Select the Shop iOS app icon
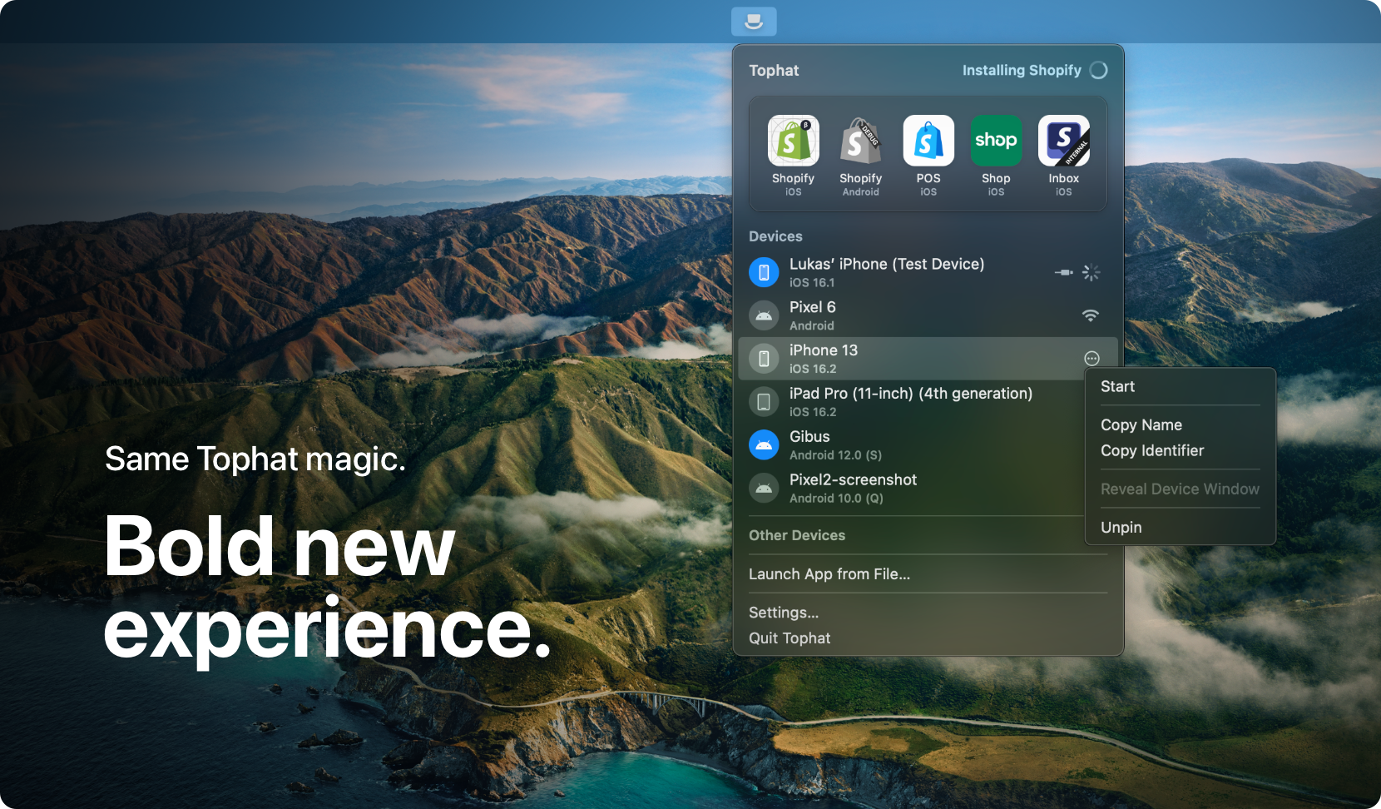 pyautogui.click(x=996, y=141)
